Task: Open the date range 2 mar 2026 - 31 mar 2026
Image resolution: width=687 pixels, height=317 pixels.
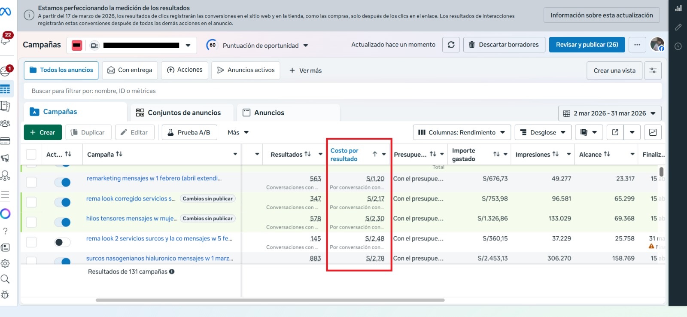Action: pyautogui.click(x=610, y=113)
